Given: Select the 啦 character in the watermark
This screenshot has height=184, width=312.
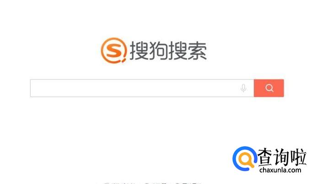Looking at the screenshot, I should click(298, 157).
